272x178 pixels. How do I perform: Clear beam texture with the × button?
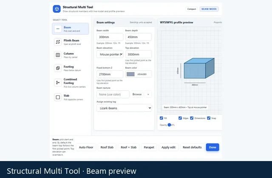click(x=148, y=94)
